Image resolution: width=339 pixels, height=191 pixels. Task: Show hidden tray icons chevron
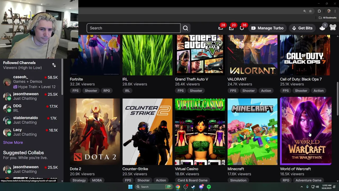[301, 187]
